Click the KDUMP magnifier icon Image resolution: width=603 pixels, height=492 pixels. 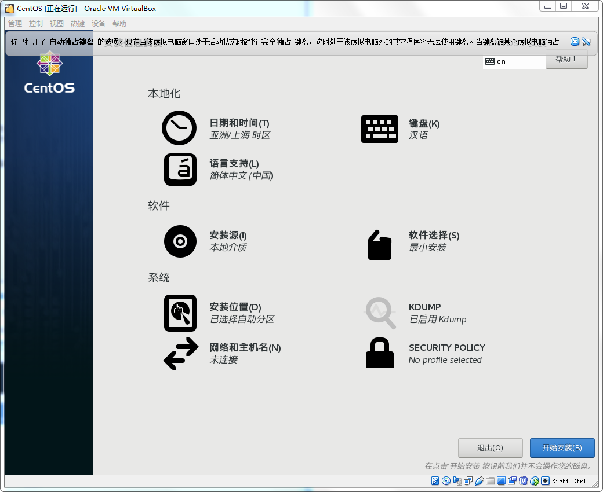[380, 313]
